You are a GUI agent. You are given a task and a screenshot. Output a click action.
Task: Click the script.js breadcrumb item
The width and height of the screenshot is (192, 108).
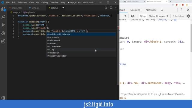pos(15,12)
